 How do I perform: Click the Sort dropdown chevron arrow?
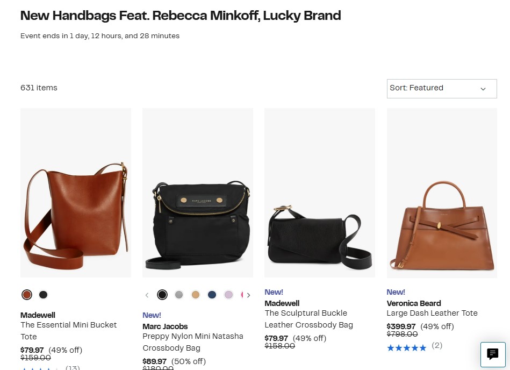click(483, 89)
